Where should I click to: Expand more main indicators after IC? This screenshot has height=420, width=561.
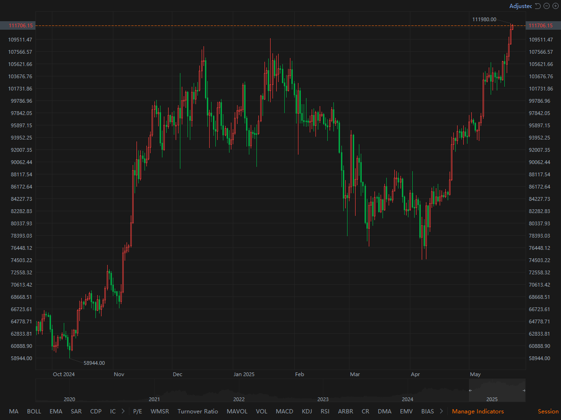[x=123, y=411]
